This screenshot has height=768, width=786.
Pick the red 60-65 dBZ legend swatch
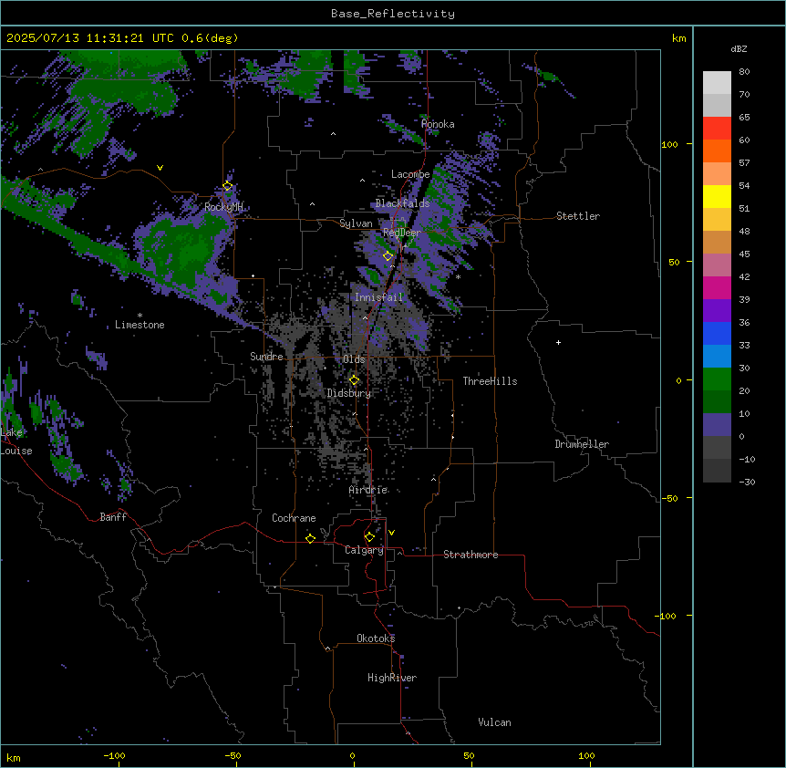click(717, 129)
